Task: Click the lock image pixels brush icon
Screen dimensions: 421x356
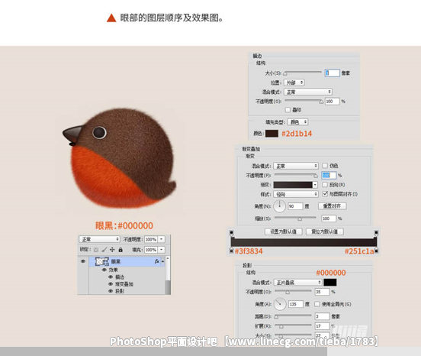Action: pyautogui.click(x=104, y=250)
